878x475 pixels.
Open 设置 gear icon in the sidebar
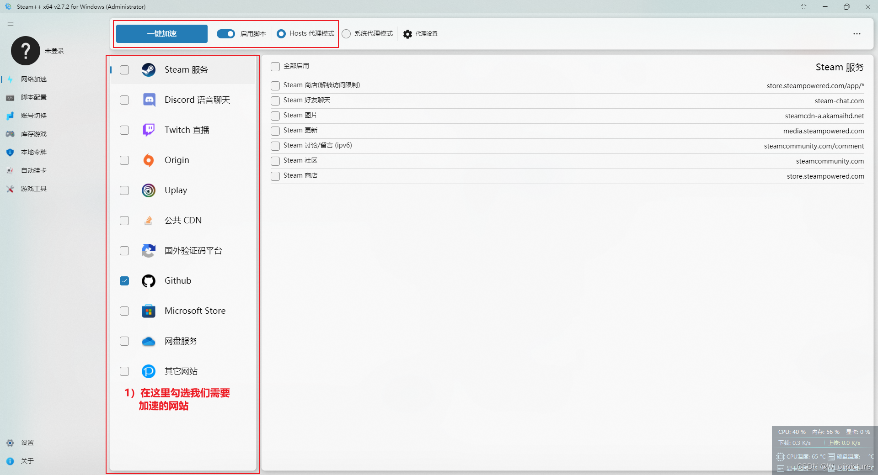click(x=10, y=443)
